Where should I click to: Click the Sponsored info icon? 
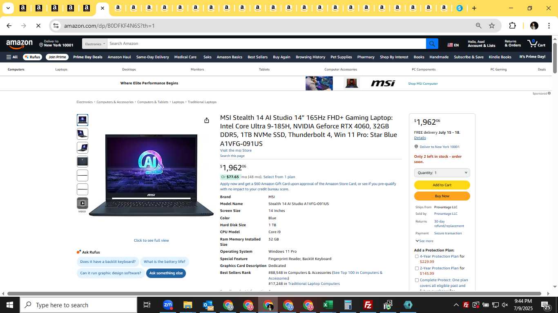click(549, 93)
